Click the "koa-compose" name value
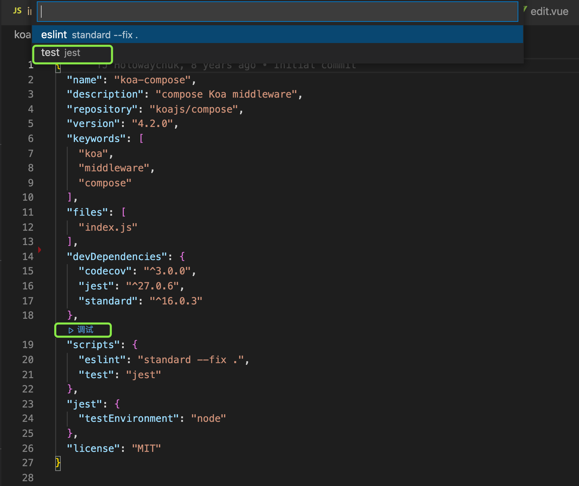Viewport: 579px width, 486px height. [x=152, y=80]
